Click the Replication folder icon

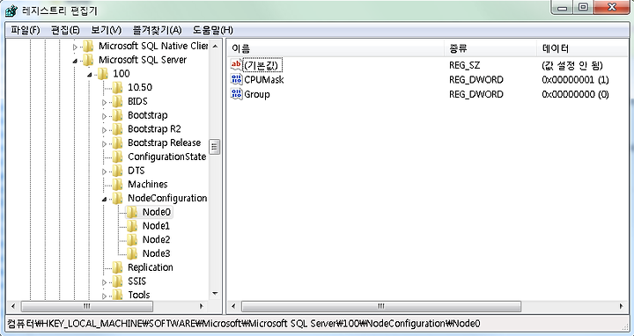pos(117,267)
